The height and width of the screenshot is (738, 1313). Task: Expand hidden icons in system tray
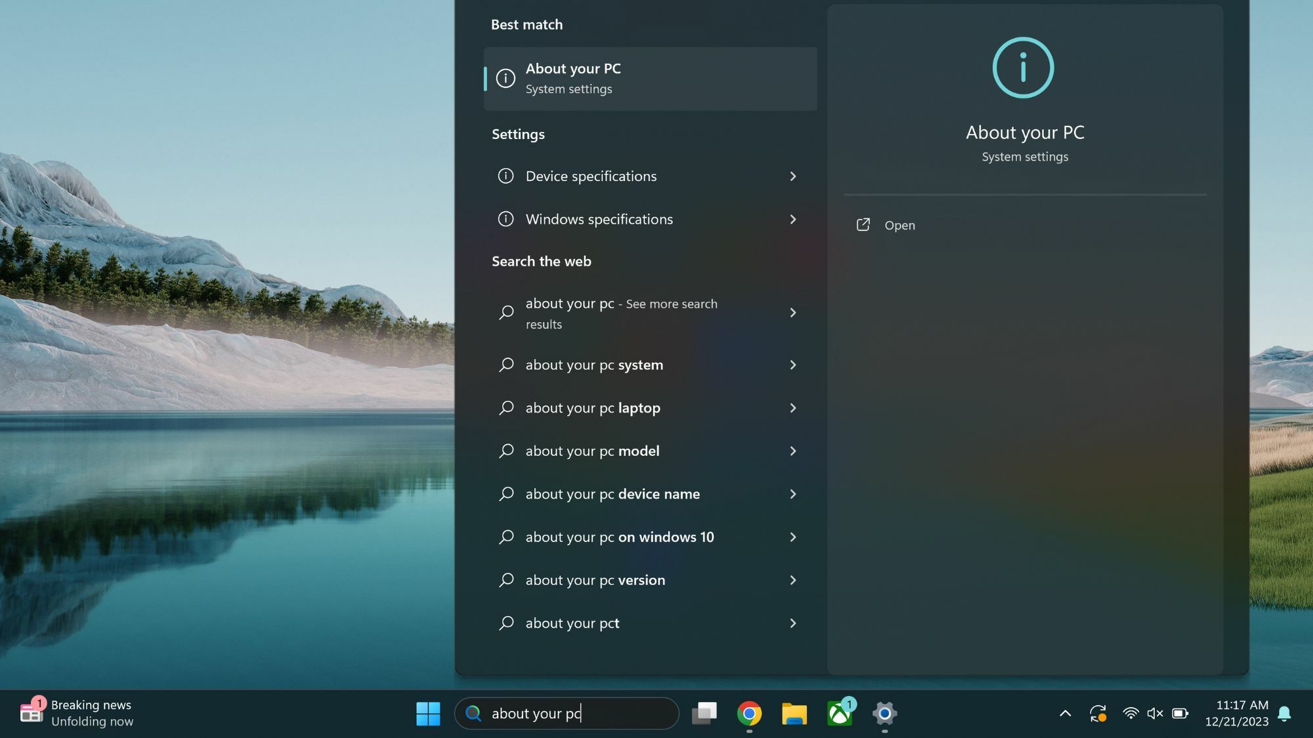pyautogui.click(x=1065, y=713)
